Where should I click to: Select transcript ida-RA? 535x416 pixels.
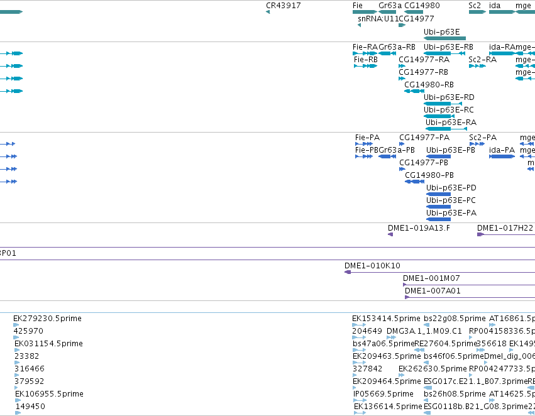tap(502, 47)
